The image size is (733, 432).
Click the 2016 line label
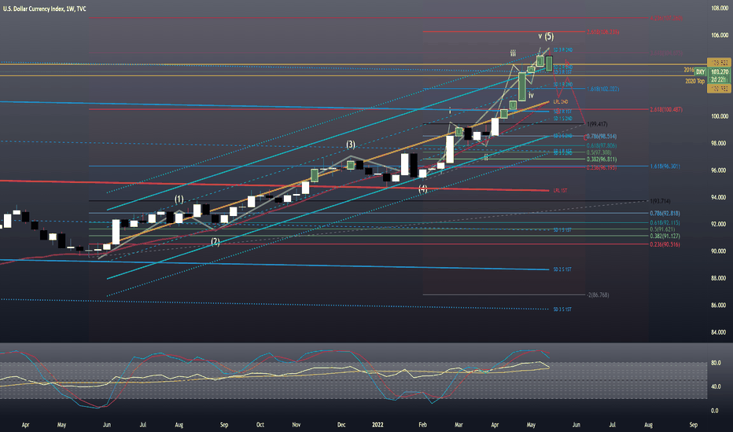click(x=689, y=70)
